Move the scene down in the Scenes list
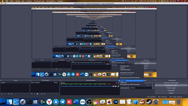The height and width of the screenshot is (106, 188). pos(12,94)
